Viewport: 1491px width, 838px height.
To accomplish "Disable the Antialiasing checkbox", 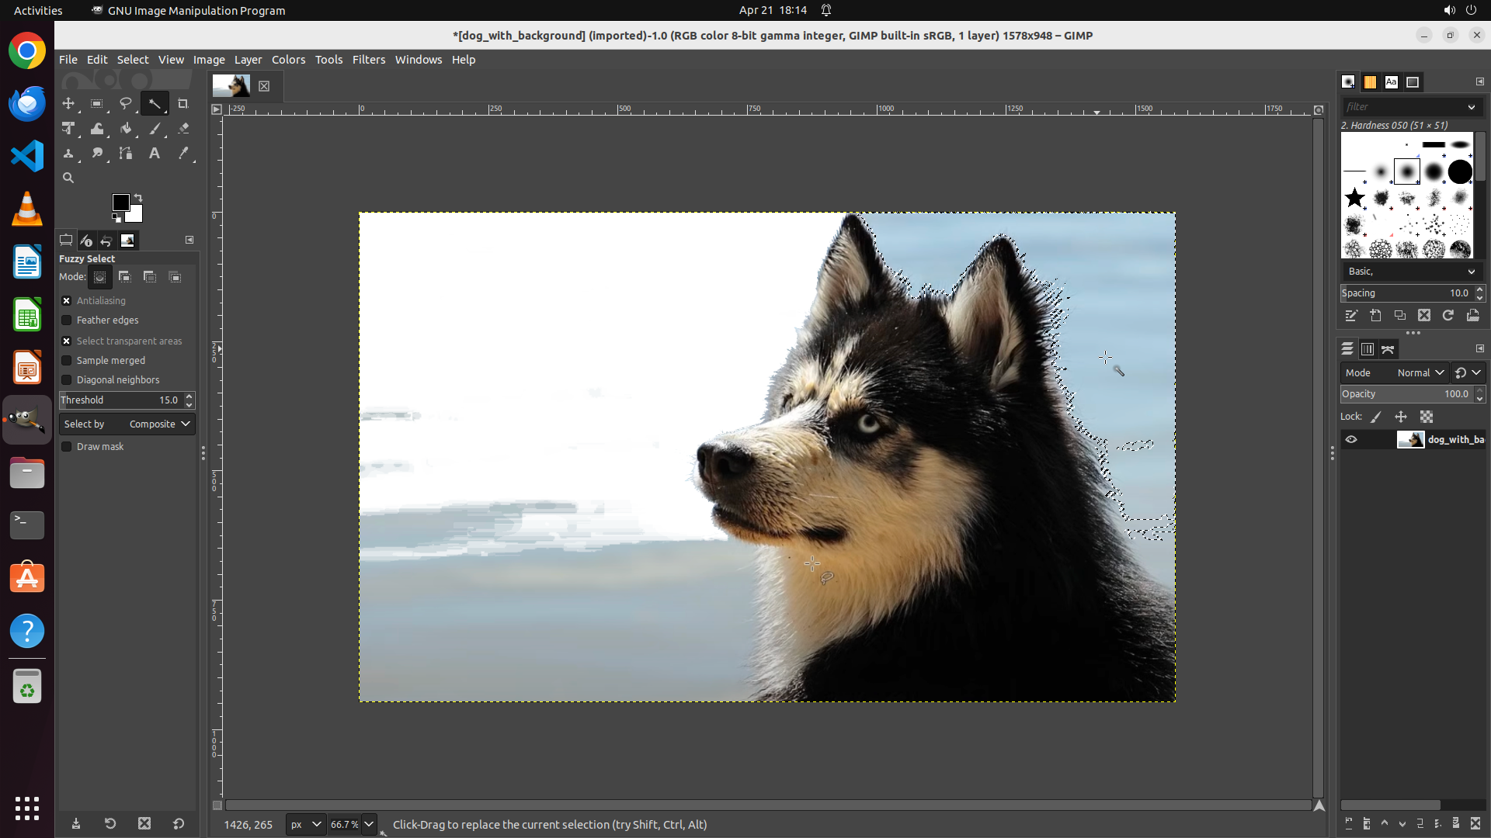I will click(67, 301).
